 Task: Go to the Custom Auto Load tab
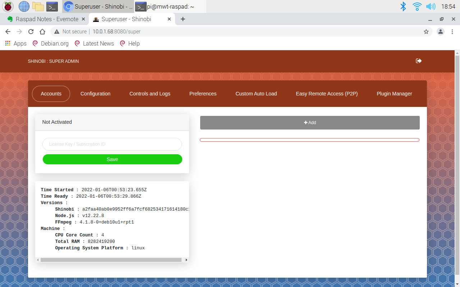pos(256,94)
